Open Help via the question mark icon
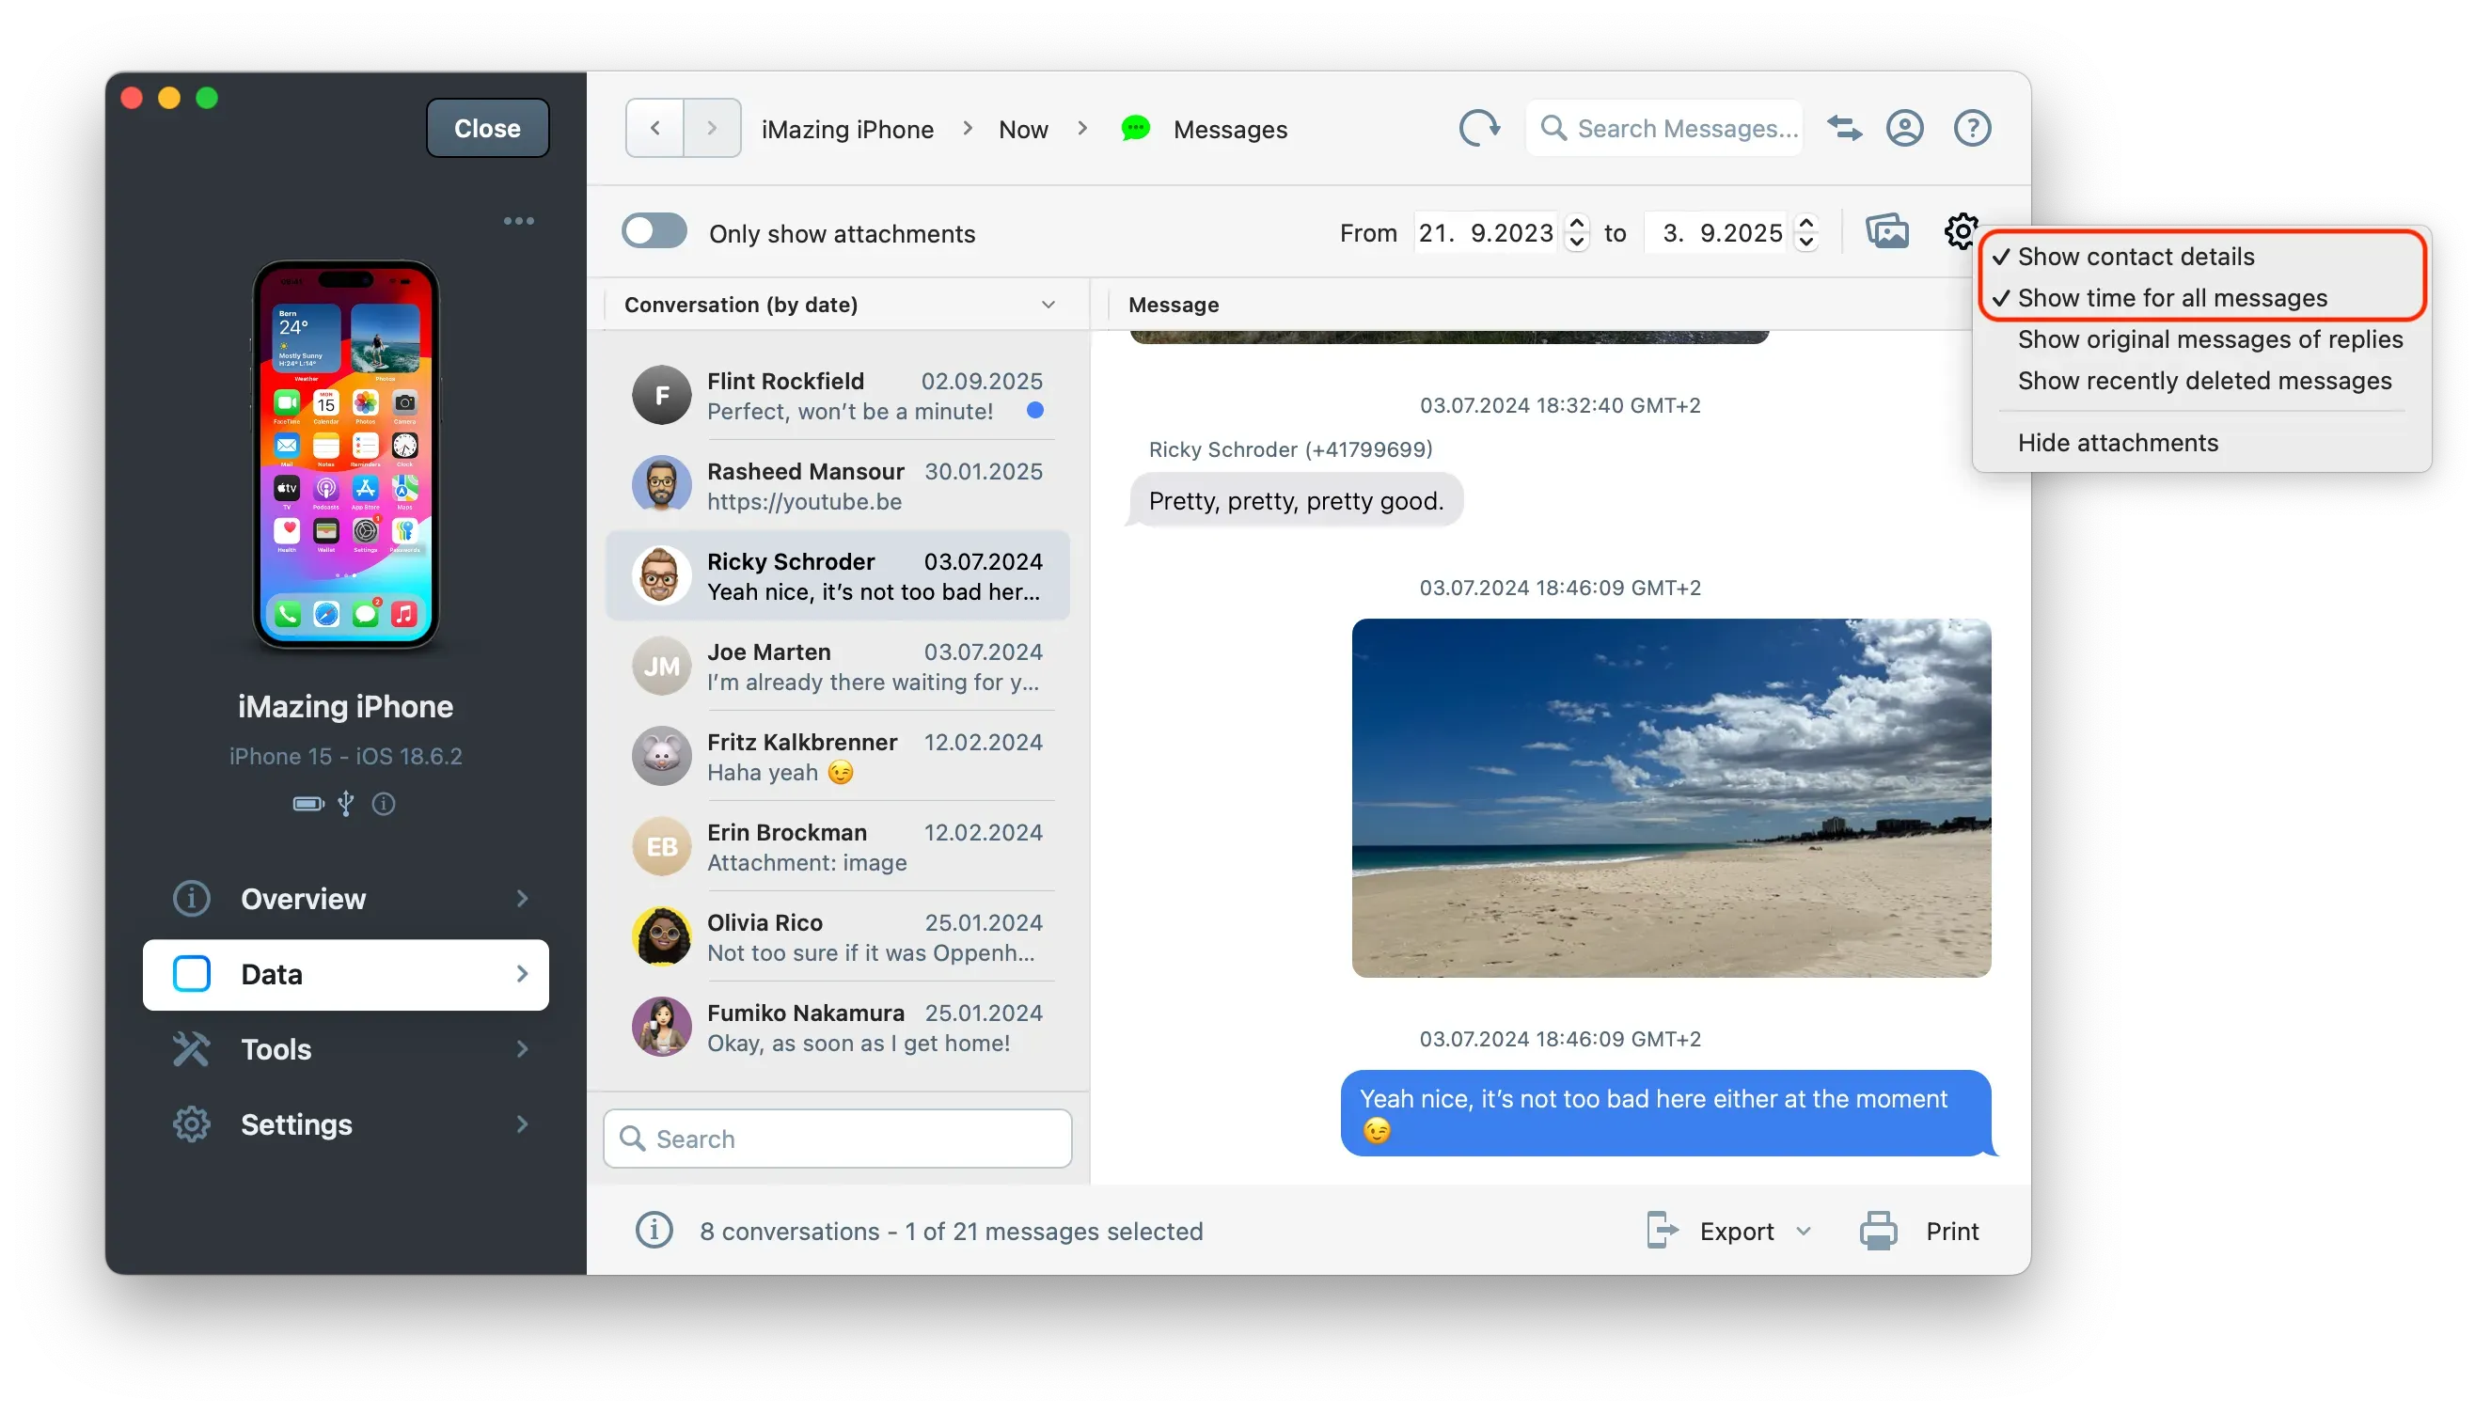2475x1414 pixels. (x=1971, y=127)
